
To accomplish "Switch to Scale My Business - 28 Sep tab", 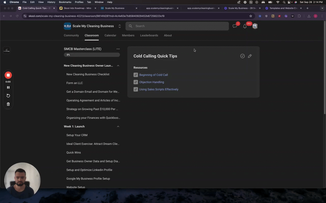I will pos(243,8).
